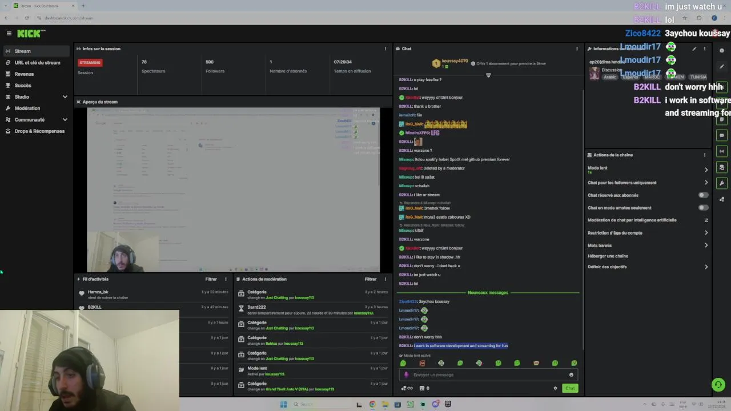
Task: Click the shop icon with count 0
Action: pos(424,388)
